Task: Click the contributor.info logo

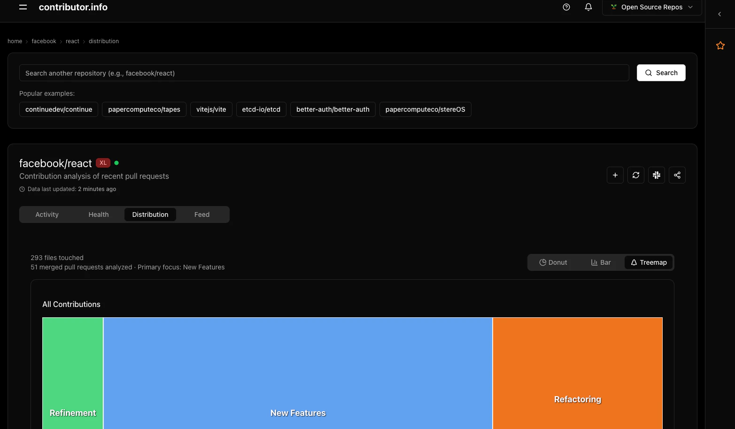Action: pyautogui.click(x=73, y=7)
